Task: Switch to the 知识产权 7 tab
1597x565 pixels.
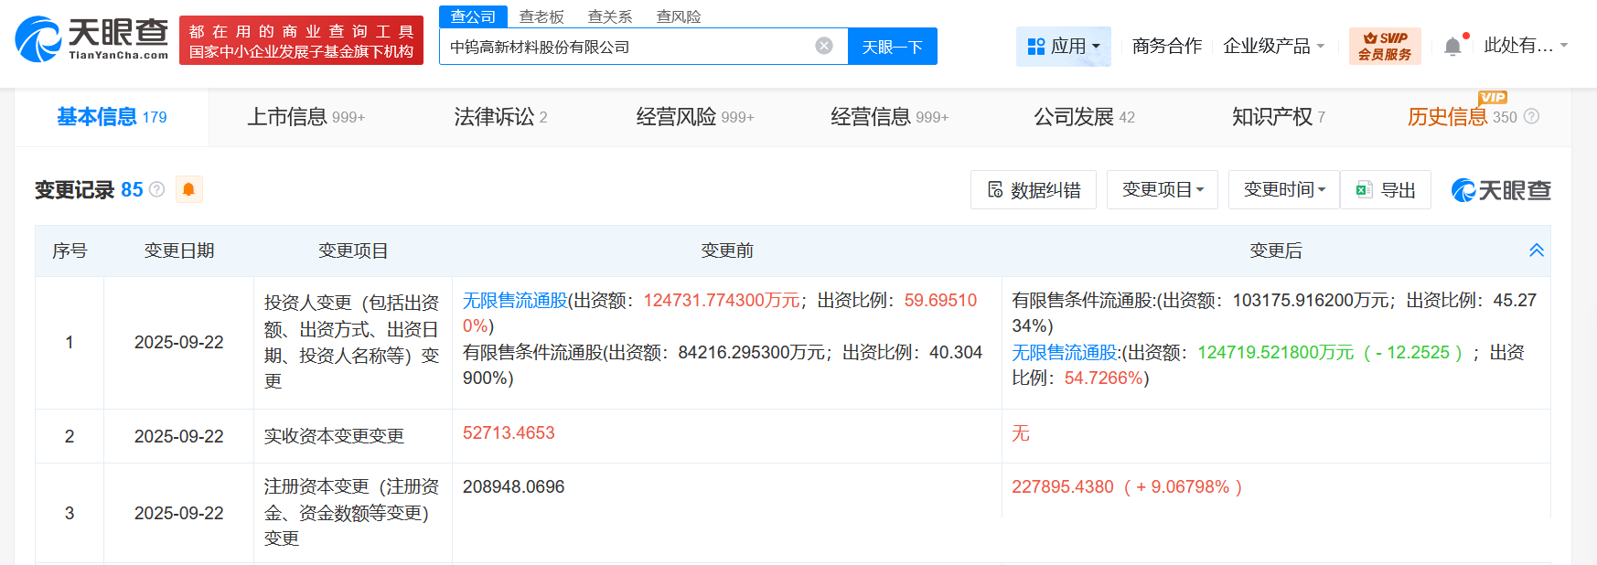Action: click(1279, 117)
